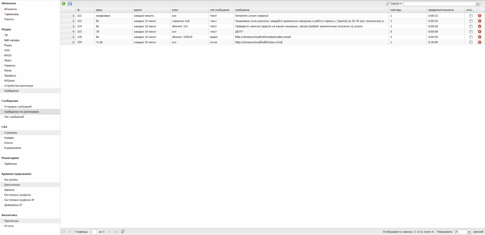Click the page number input field
Image resolution: width=485 pixels, height=235 pixels.
[93, 232]
